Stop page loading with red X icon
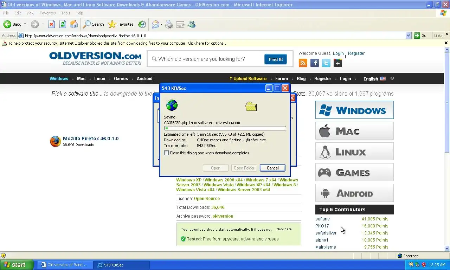450x270 pixels. pos(51,24)
